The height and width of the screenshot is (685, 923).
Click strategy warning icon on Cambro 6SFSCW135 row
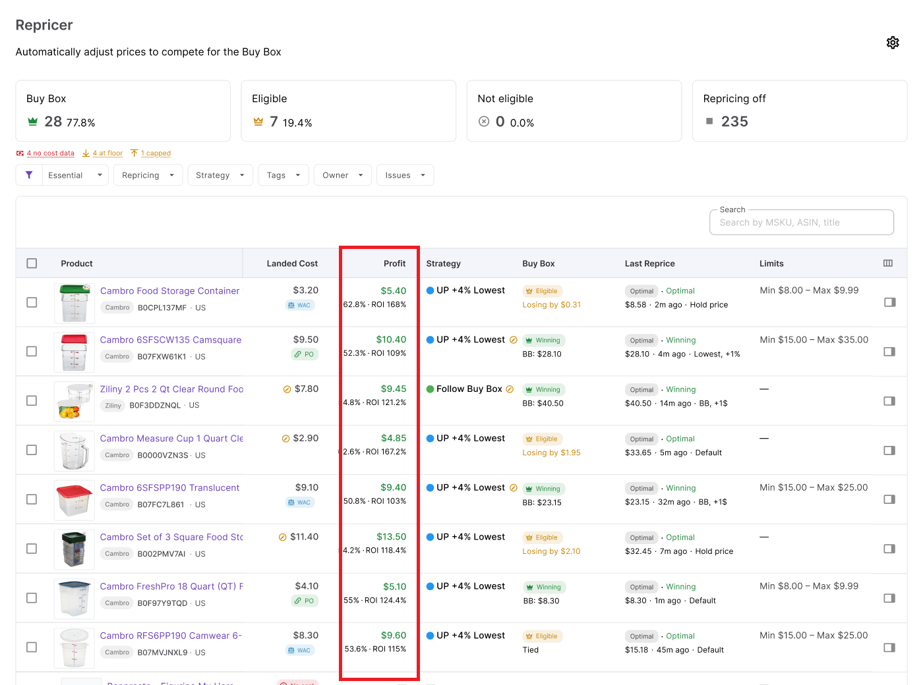click(x=514, y=340)
